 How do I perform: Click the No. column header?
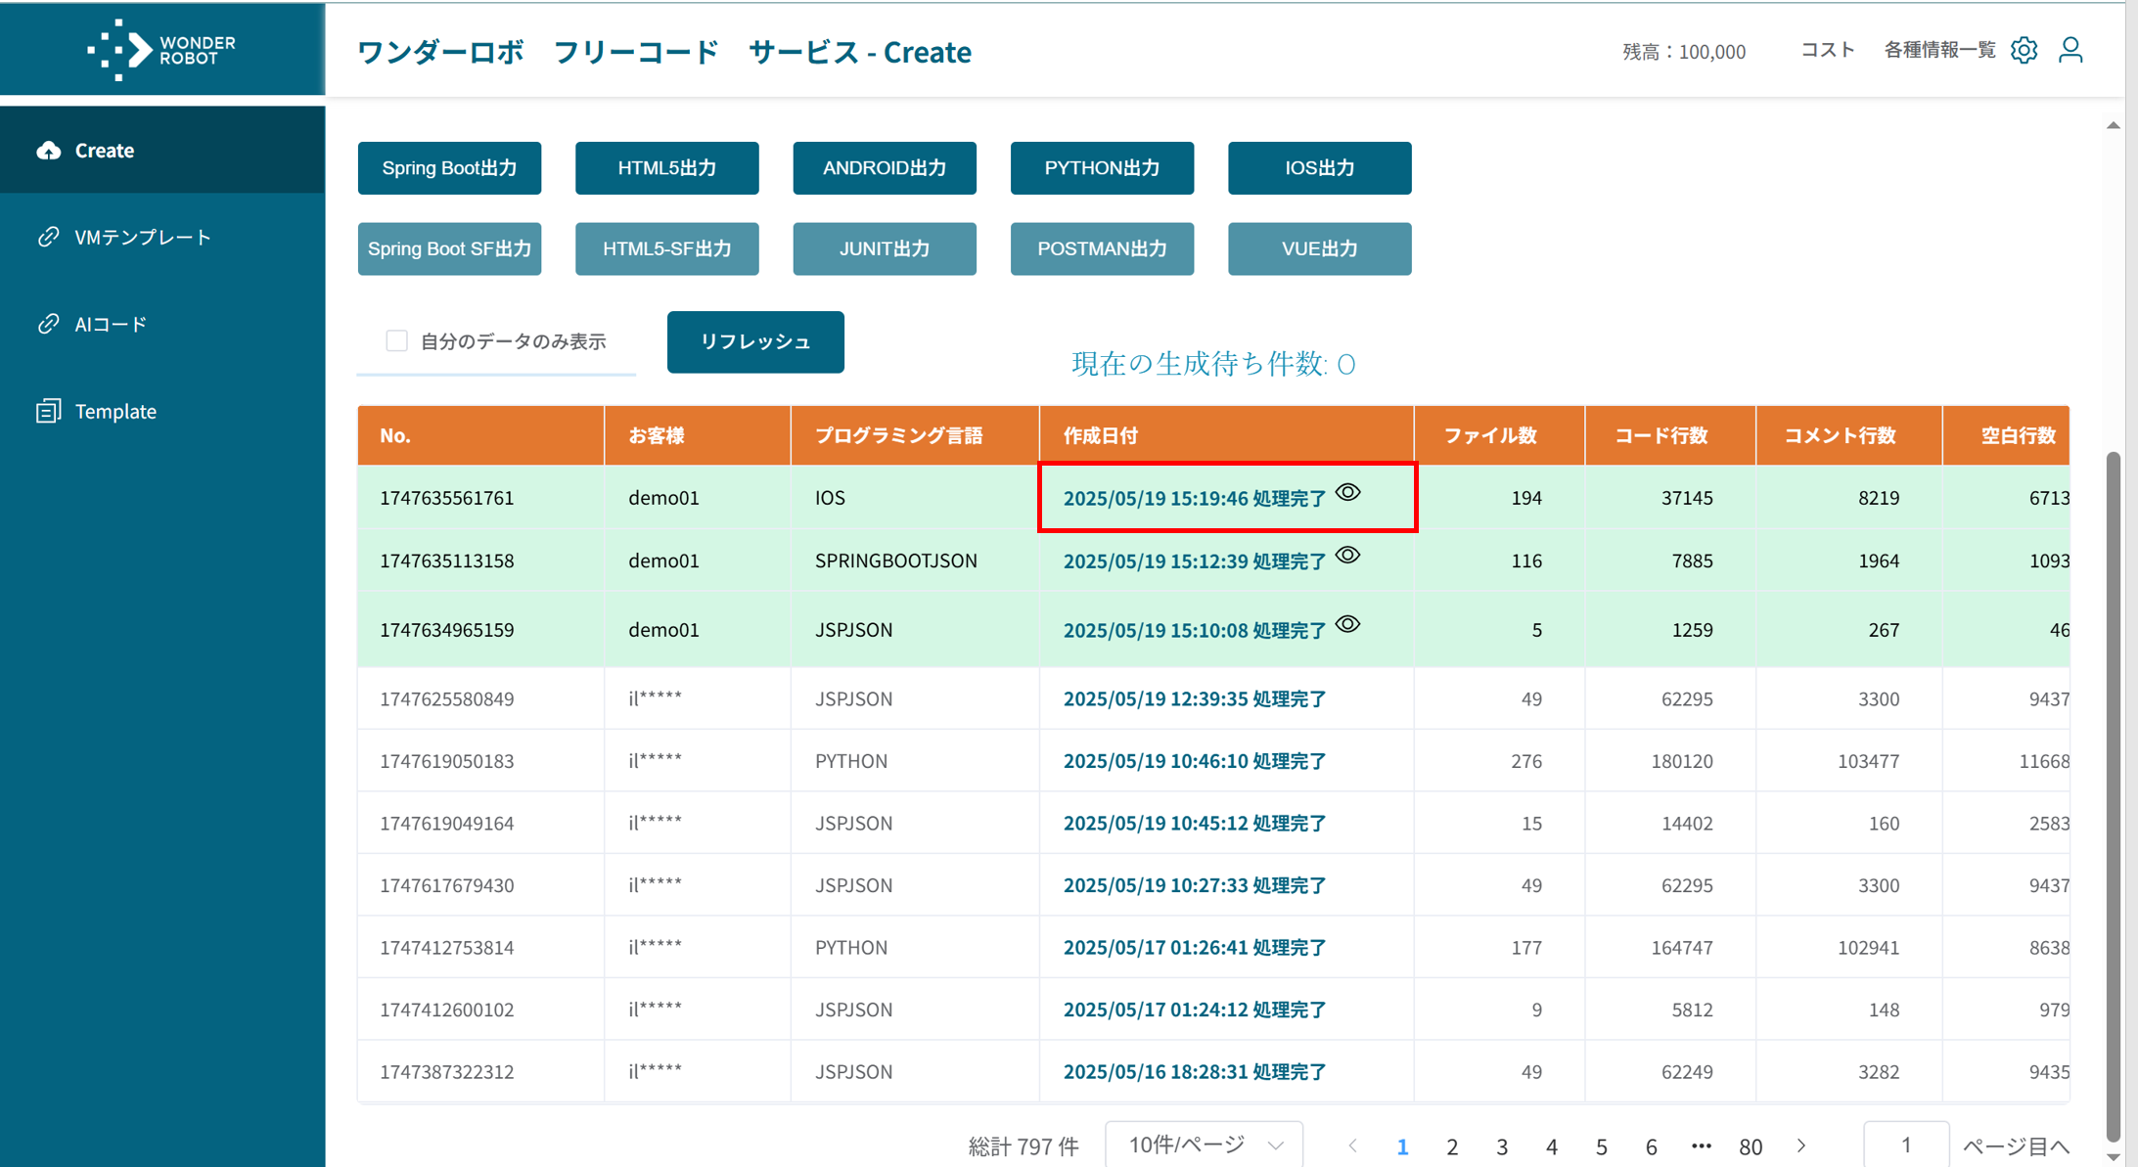480,435
